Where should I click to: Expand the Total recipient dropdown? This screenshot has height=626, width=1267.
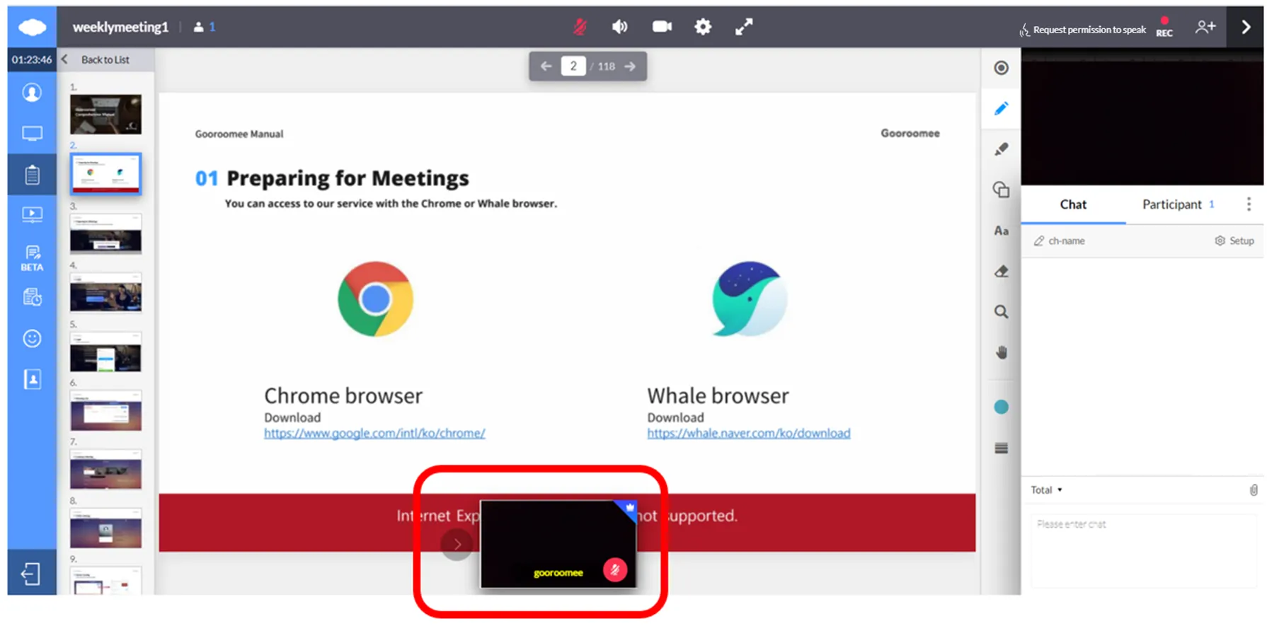(1047, 489)
